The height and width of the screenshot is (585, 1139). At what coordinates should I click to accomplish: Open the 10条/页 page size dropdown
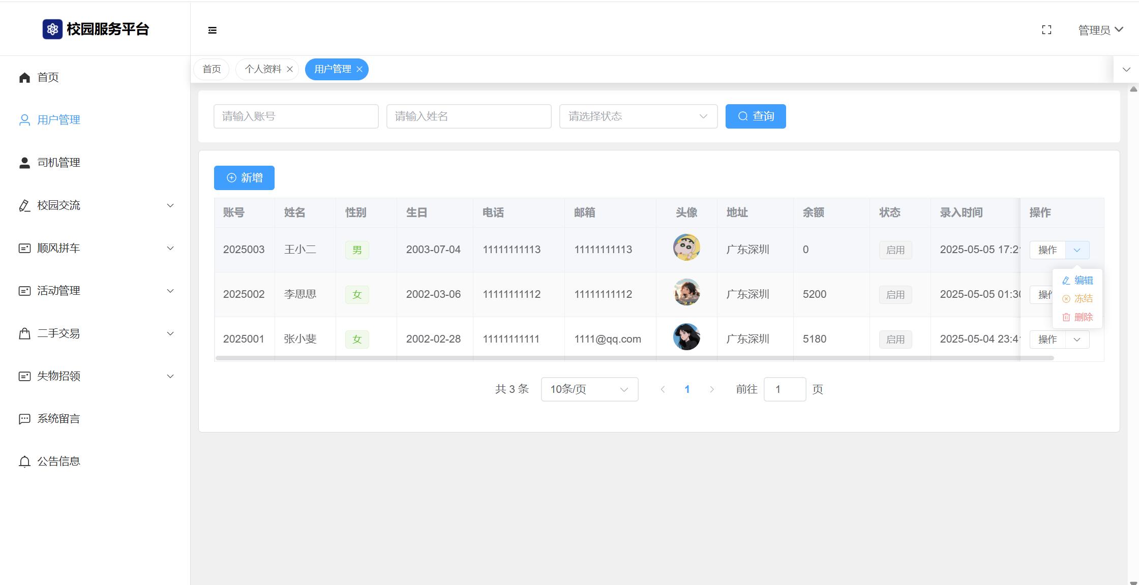point(589,389)
